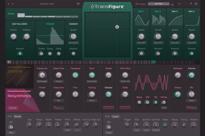Click the retrigger toggle under Freeze Len
Viewport: 205px width, 136px height.
tap(42, 81)
